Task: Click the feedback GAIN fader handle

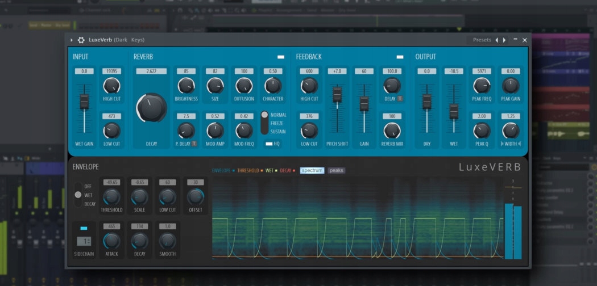Action: coord(364,104)
